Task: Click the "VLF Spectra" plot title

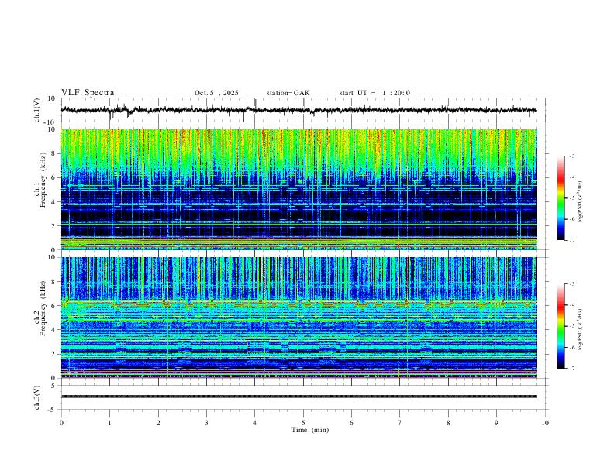Action: 88,93
